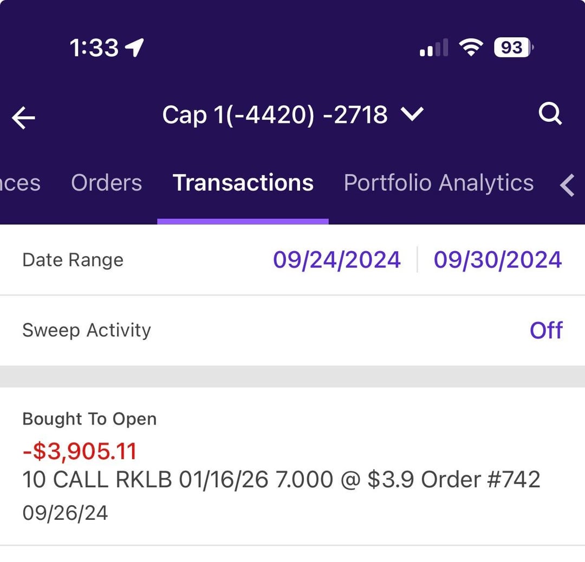The height and width of the screenshot is (562, 585).
Task: Expand the account selector chevron
Action: point(412,114)
